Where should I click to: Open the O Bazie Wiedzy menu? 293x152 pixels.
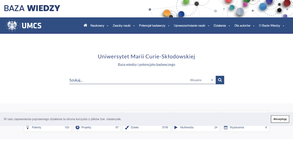point(270,25)
